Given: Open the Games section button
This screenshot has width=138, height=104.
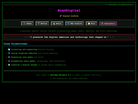Looking at the screenshot, I should [27, 24].
